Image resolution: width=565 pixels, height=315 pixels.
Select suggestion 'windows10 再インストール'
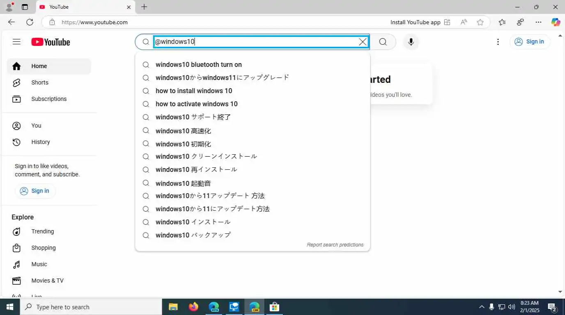pos(253,169)
